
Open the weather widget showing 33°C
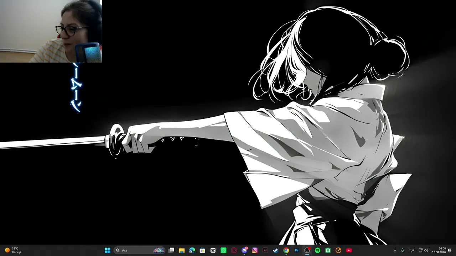pos(13,250)
